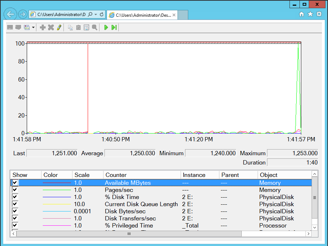Viewport: 328px width, 246px height.
Task: Click the Paste Counter List icon
Action: (78, 27)
